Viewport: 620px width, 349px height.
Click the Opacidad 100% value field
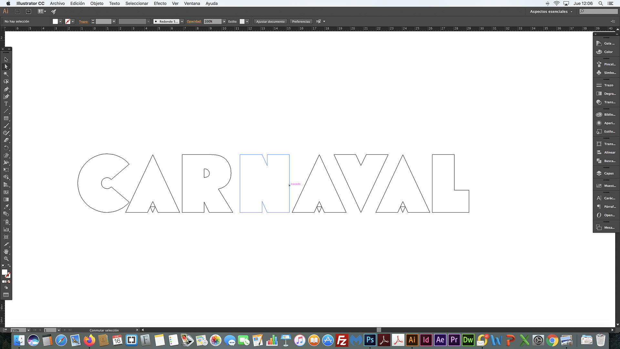(x=212, y=22)
